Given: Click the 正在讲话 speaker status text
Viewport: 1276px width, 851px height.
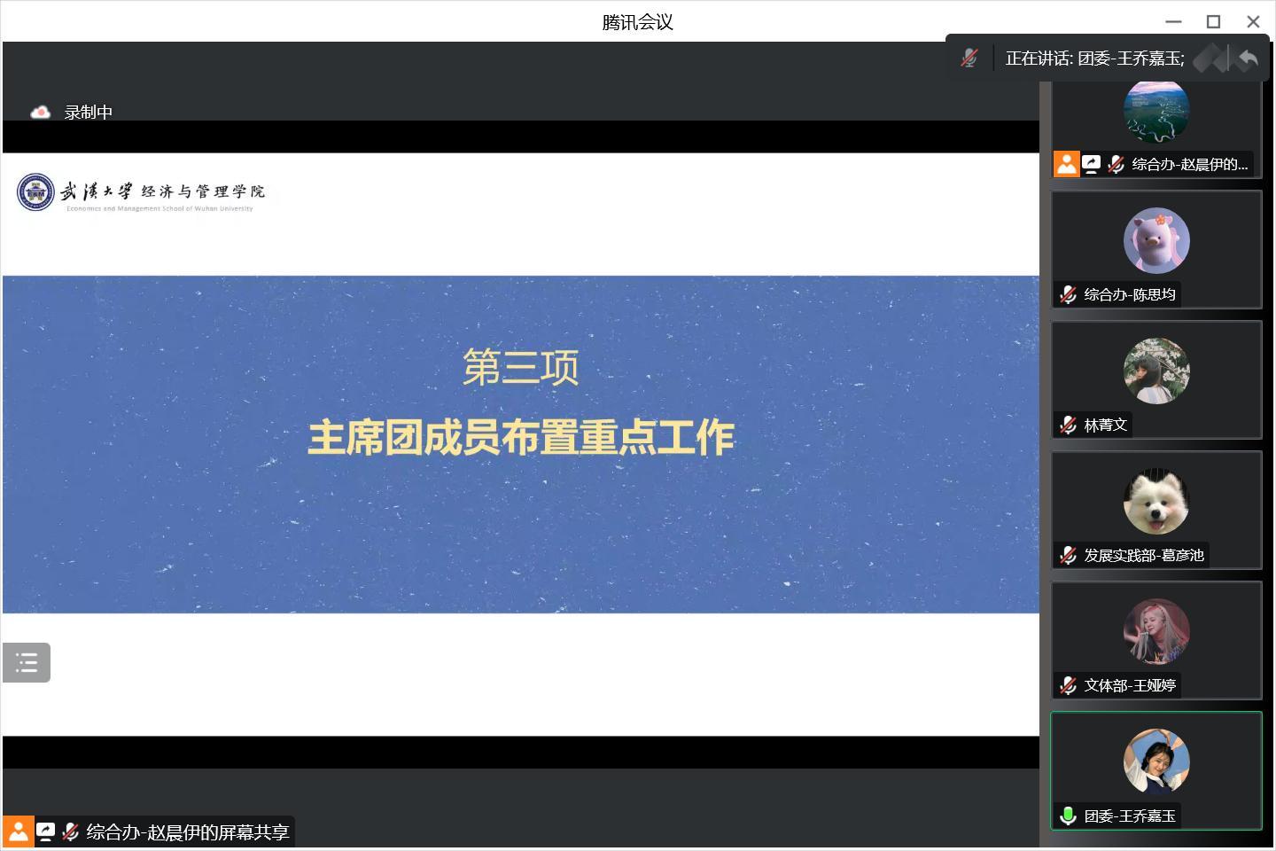Looking at the screenshot, I should pyautogui.click(x=1094, y=59).
